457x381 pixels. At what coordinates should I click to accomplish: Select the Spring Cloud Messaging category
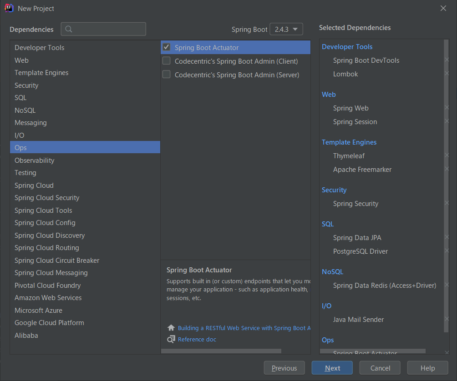click(x=85, y=273)
